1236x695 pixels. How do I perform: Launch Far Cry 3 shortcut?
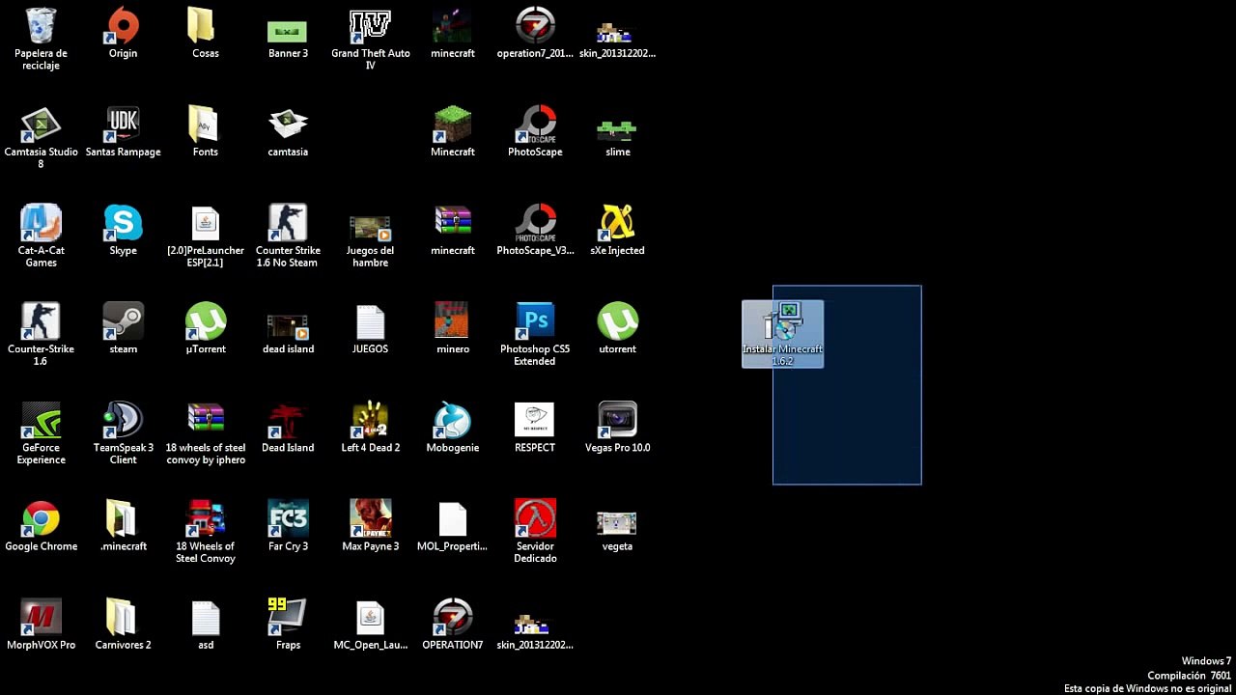click(x=288, y=526)
